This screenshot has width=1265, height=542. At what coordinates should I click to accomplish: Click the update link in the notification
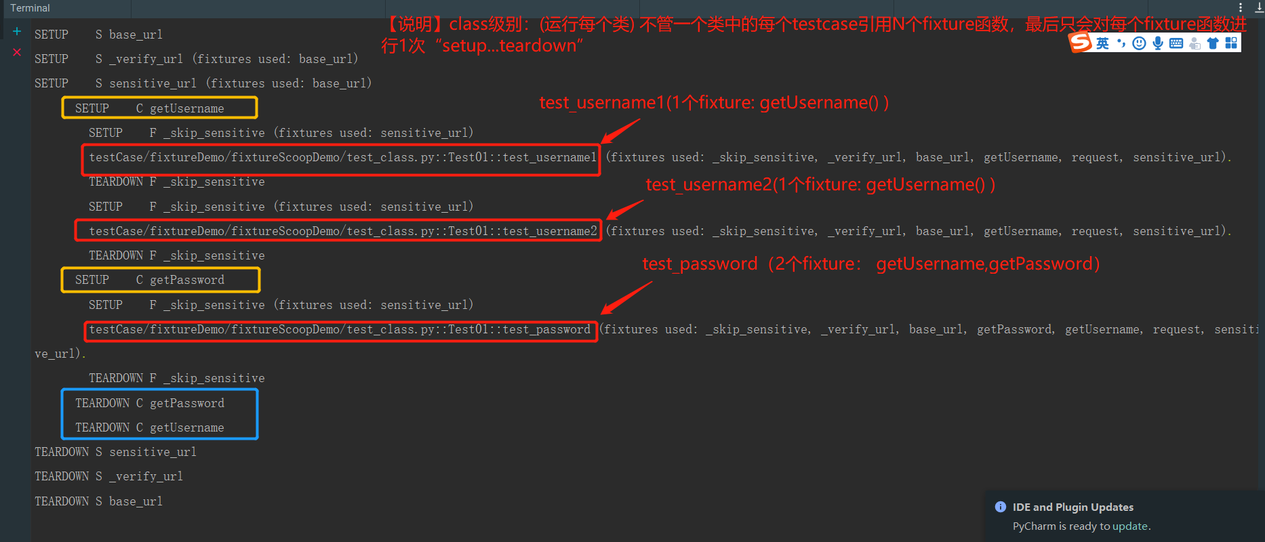pyautogui.click(x=1130, y=526)
